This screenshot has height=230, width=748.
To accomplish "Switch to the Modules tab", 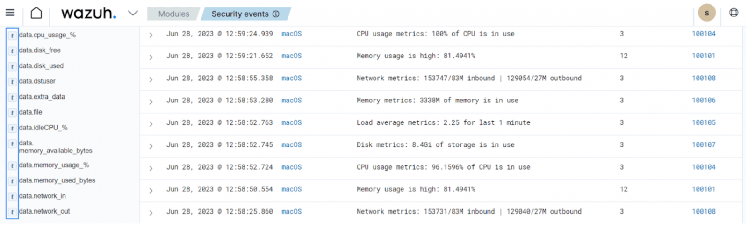I will [173, 14].
